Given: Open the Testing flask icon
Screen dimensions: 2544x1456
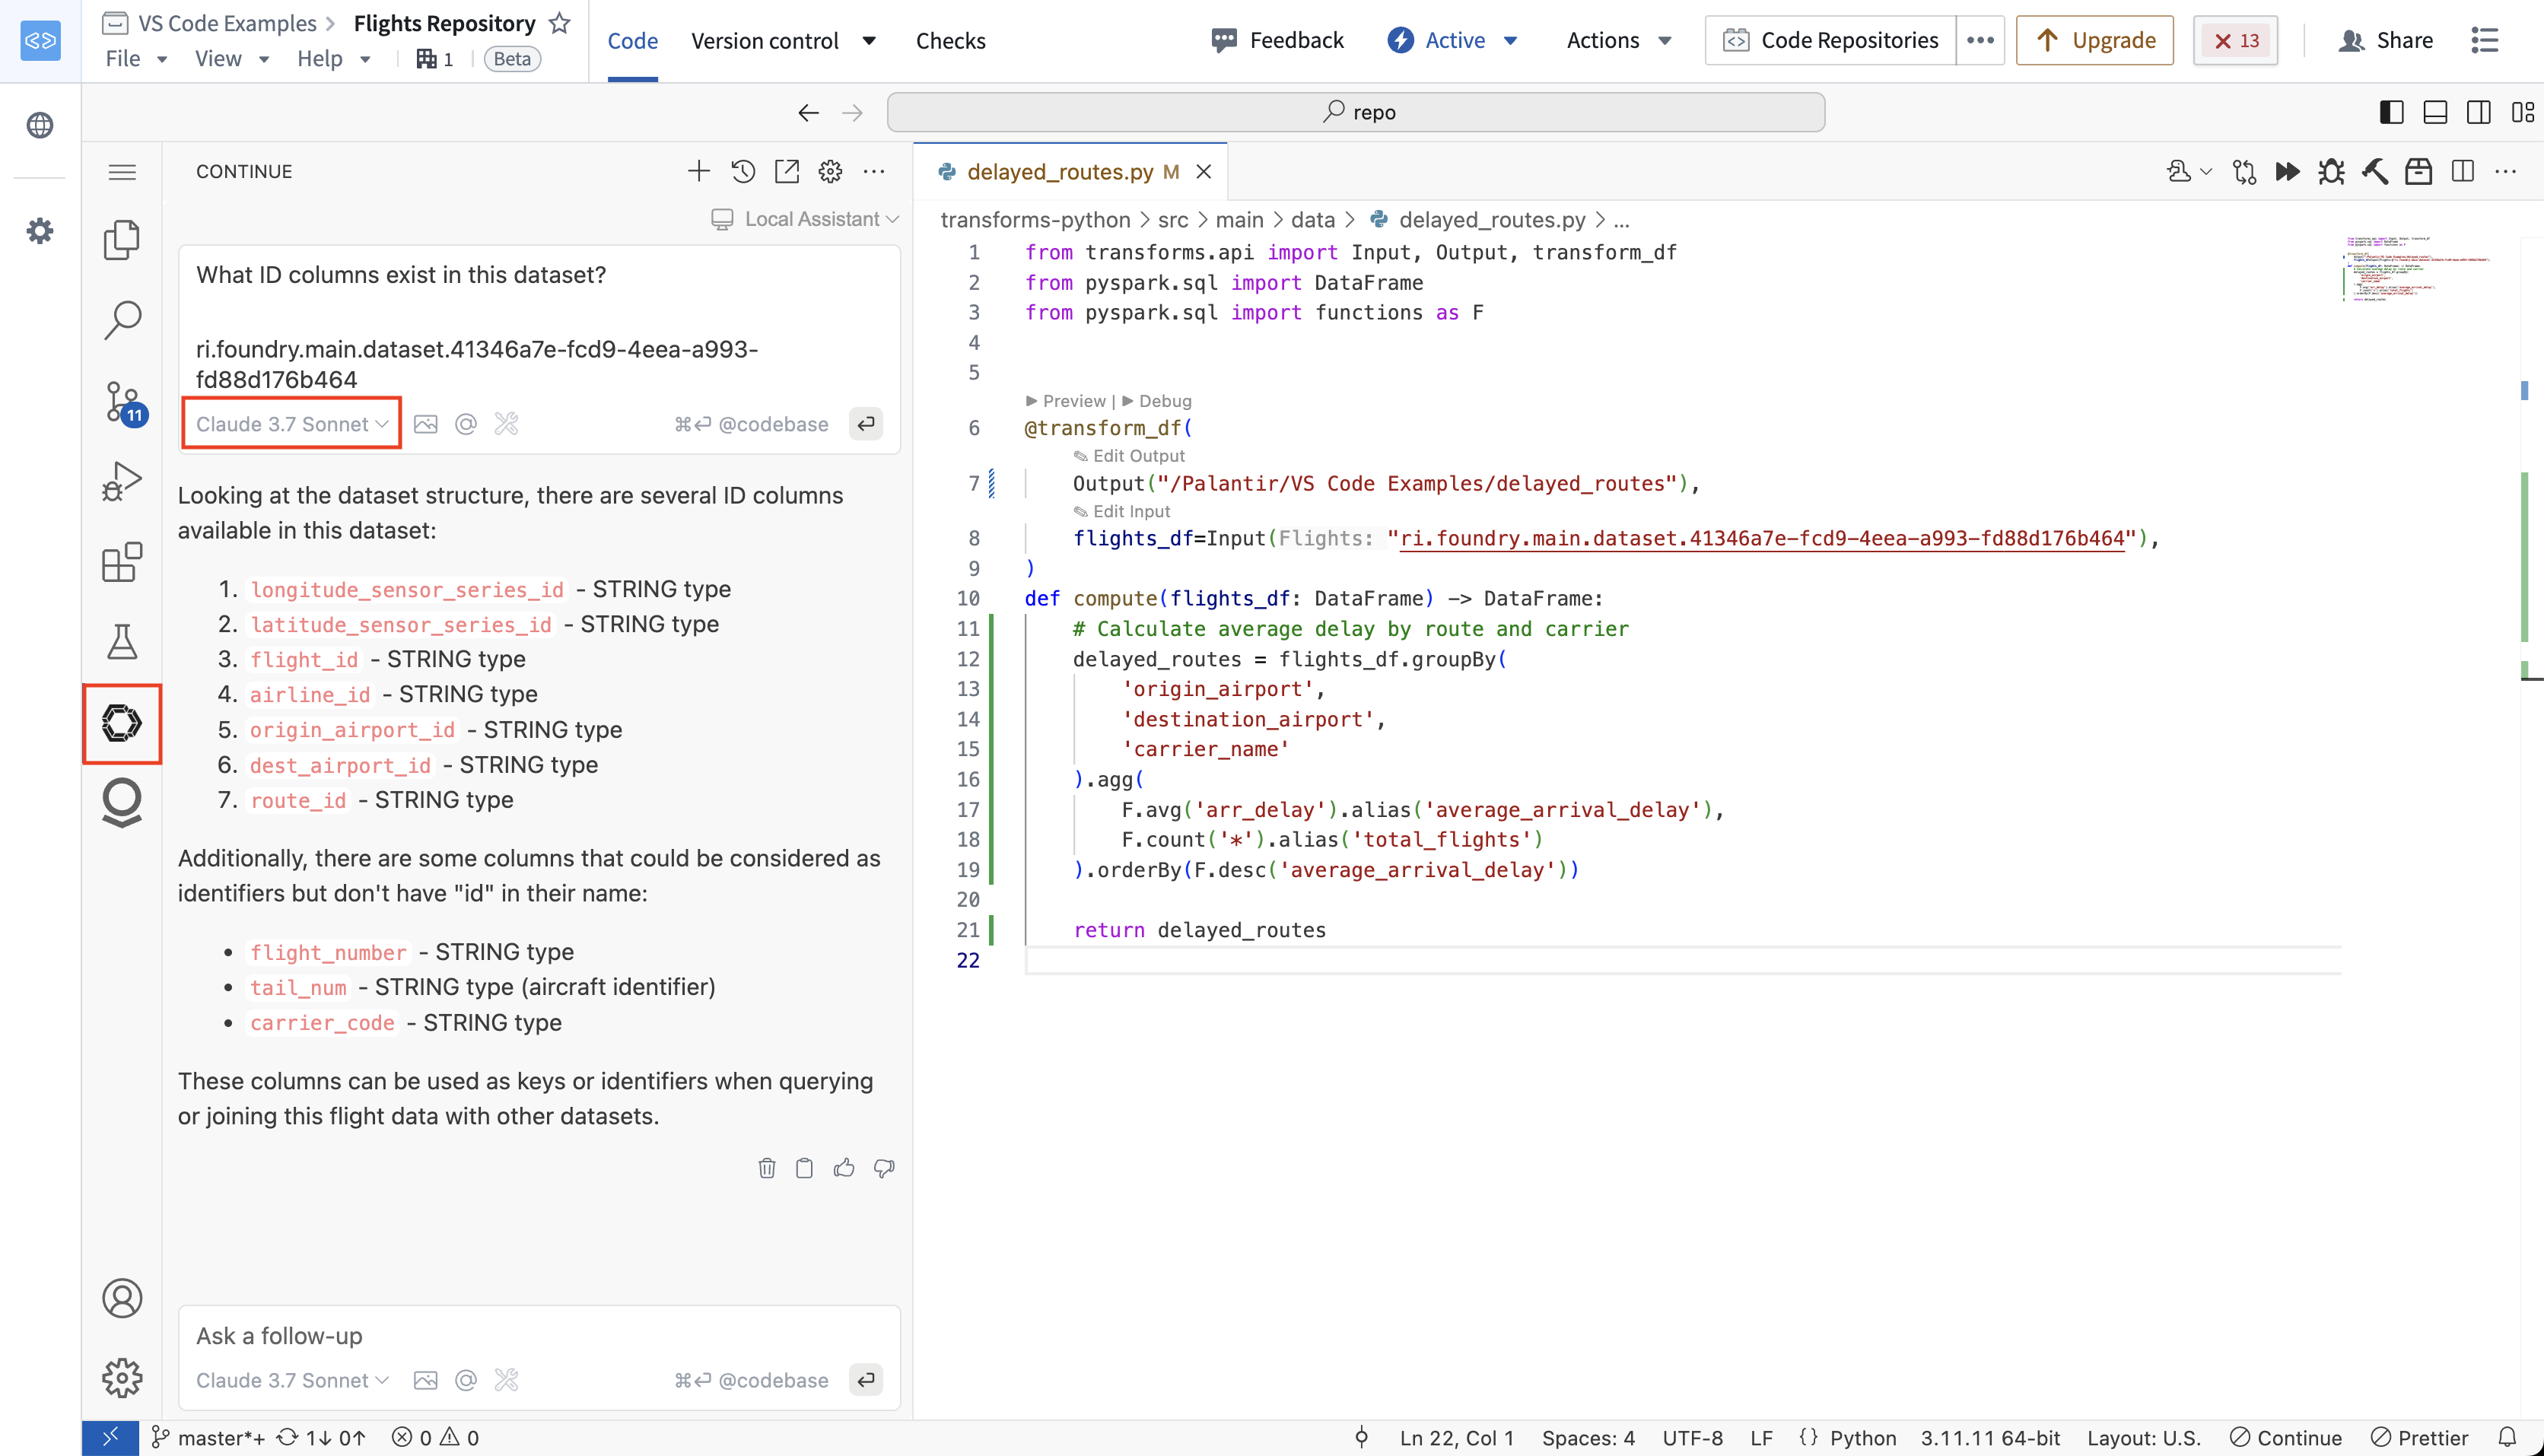Looking at the screenshot, I should pyautogui.click(x=122, y=642).
